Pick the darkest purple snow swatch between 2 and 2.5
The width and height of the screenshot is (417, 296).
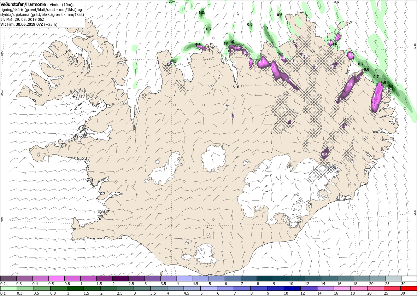click(121, 279)
